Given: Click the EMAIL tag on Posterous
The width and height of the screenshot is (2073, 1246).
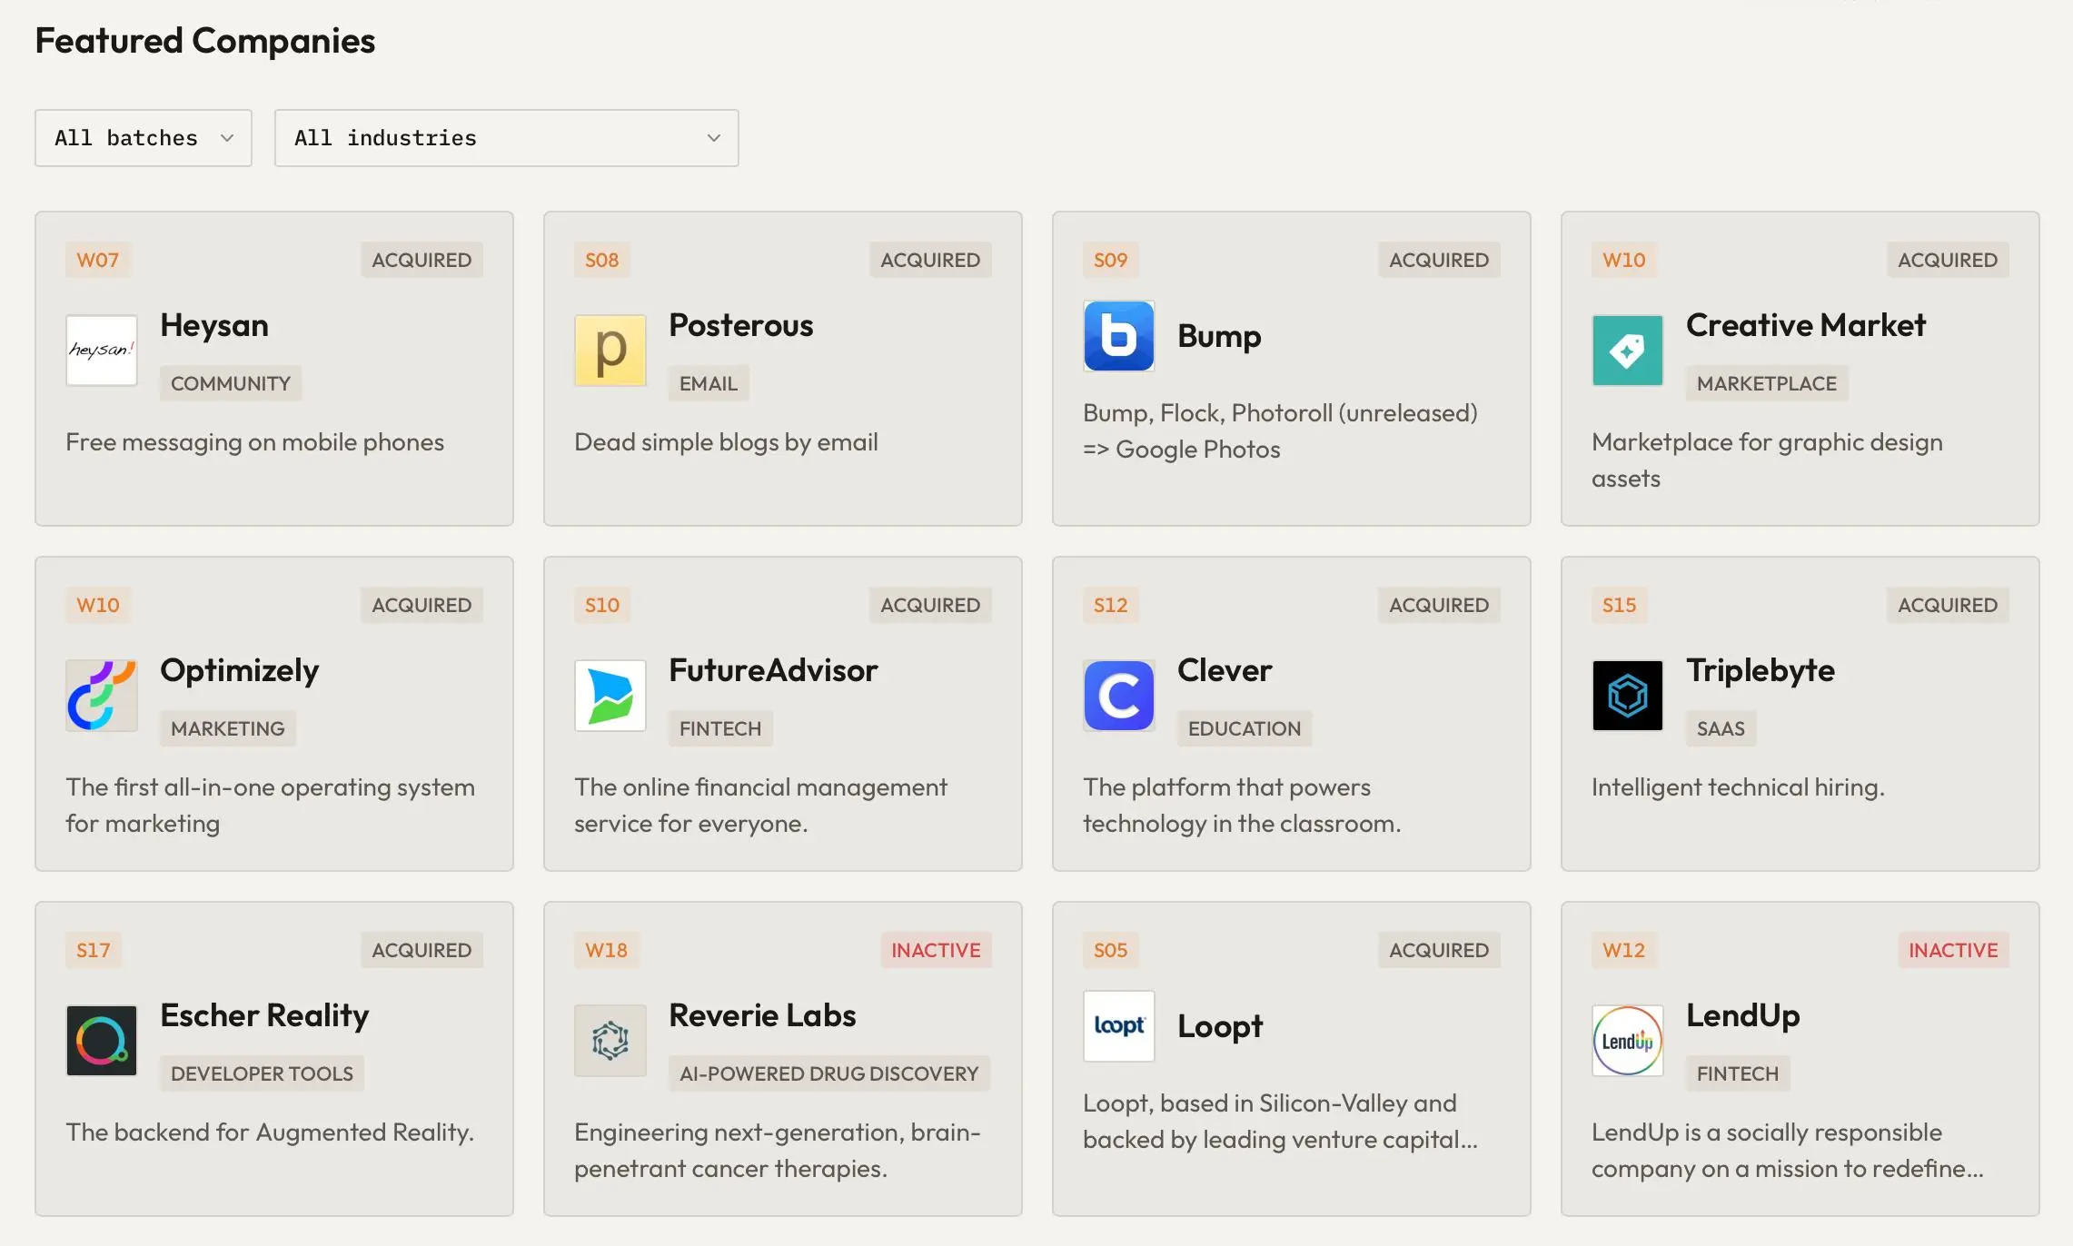Looking at the screenshot, I should [x=709, y=383].
